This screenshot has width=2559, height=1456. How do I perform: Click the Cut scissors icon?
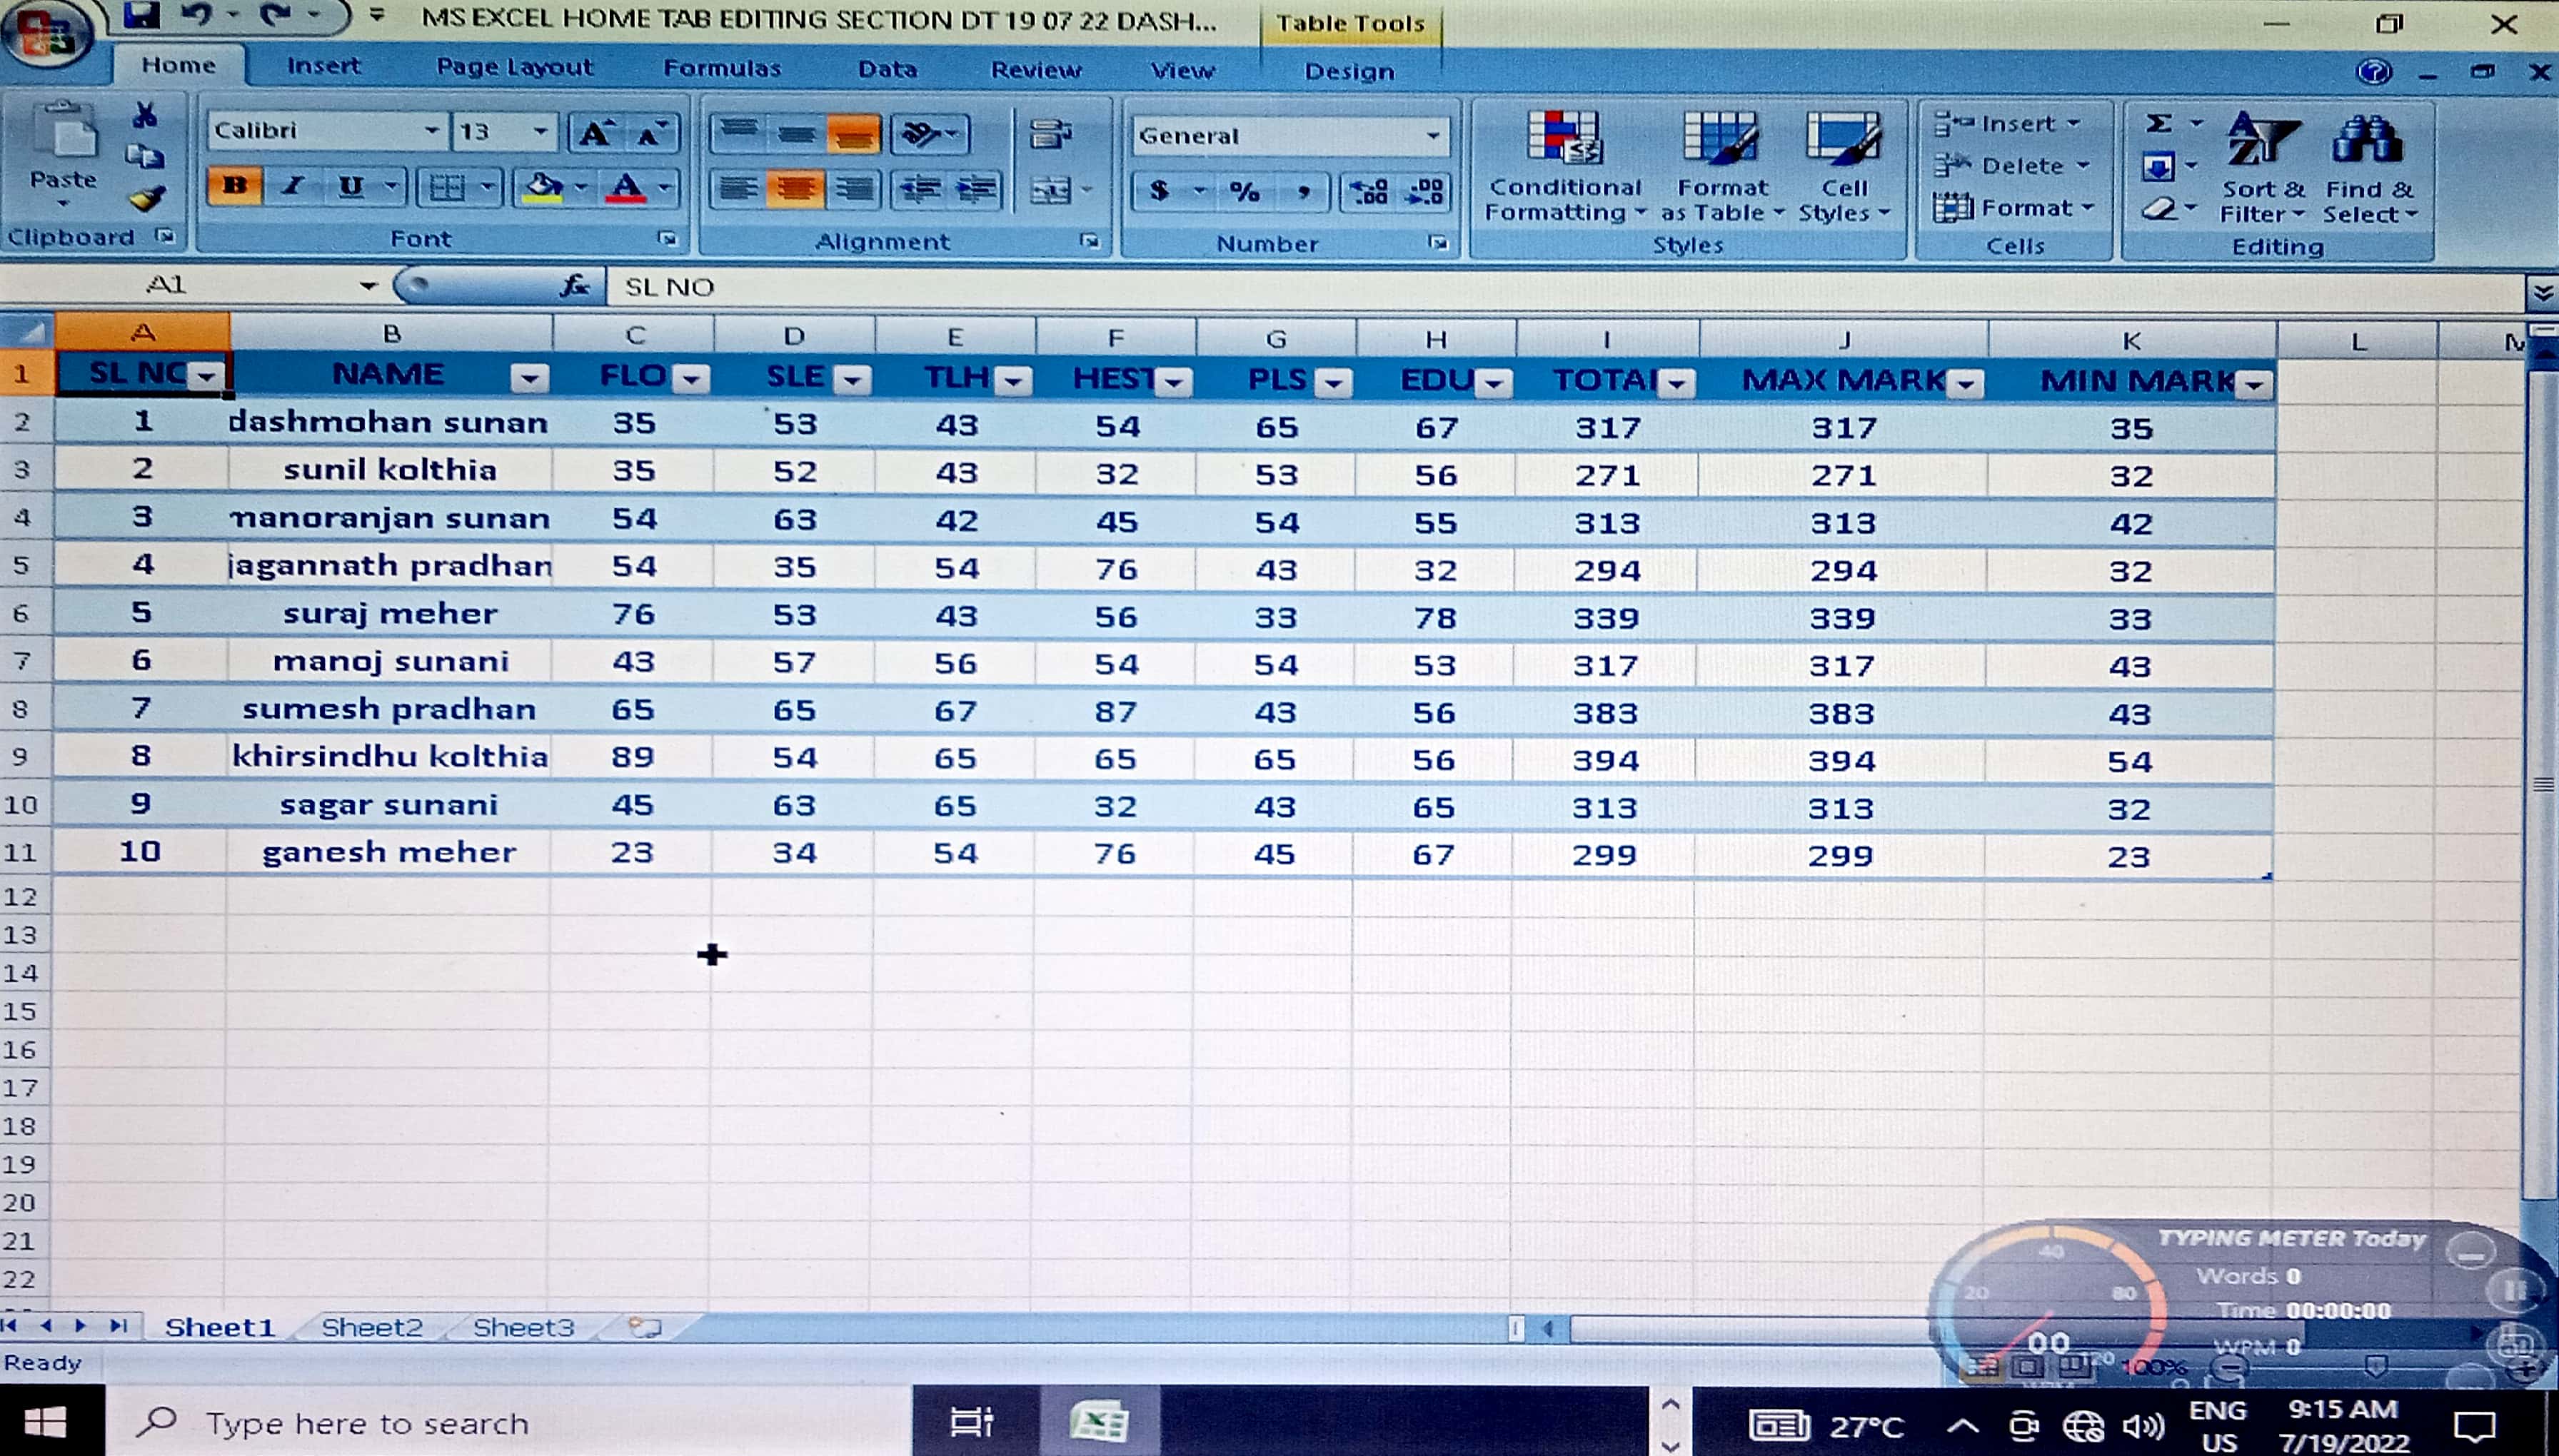tap(145, 115)
